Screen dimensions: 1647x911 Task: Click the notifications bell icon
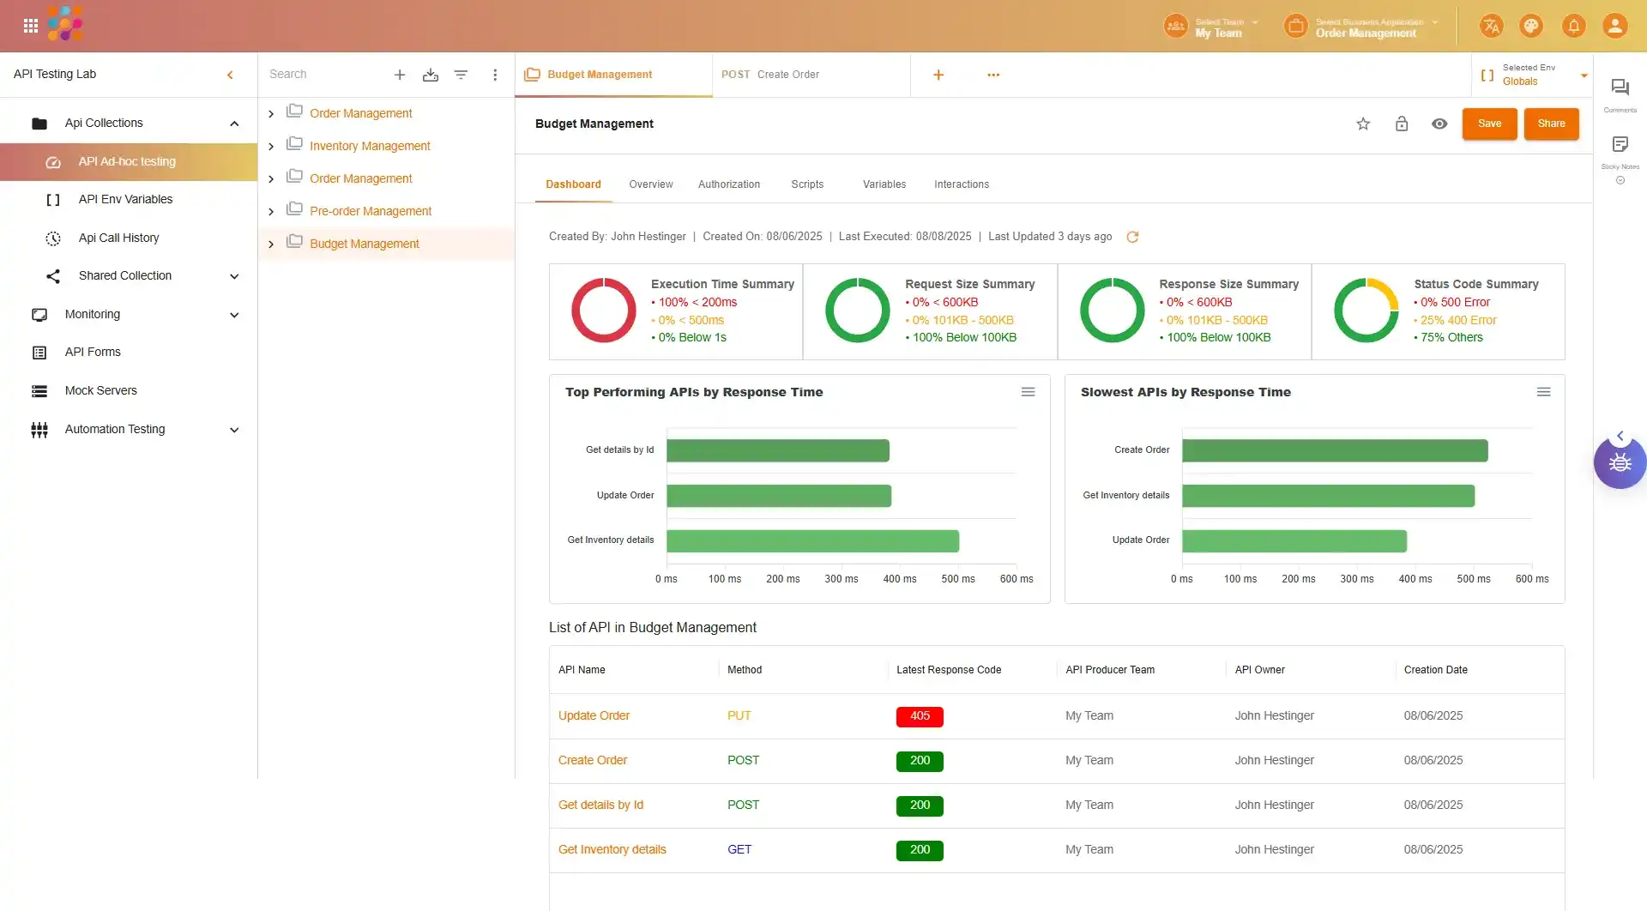tap(1573, 26)
